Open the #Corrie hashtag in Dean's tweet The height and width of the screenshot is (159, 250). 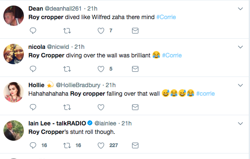pos(166,17)
